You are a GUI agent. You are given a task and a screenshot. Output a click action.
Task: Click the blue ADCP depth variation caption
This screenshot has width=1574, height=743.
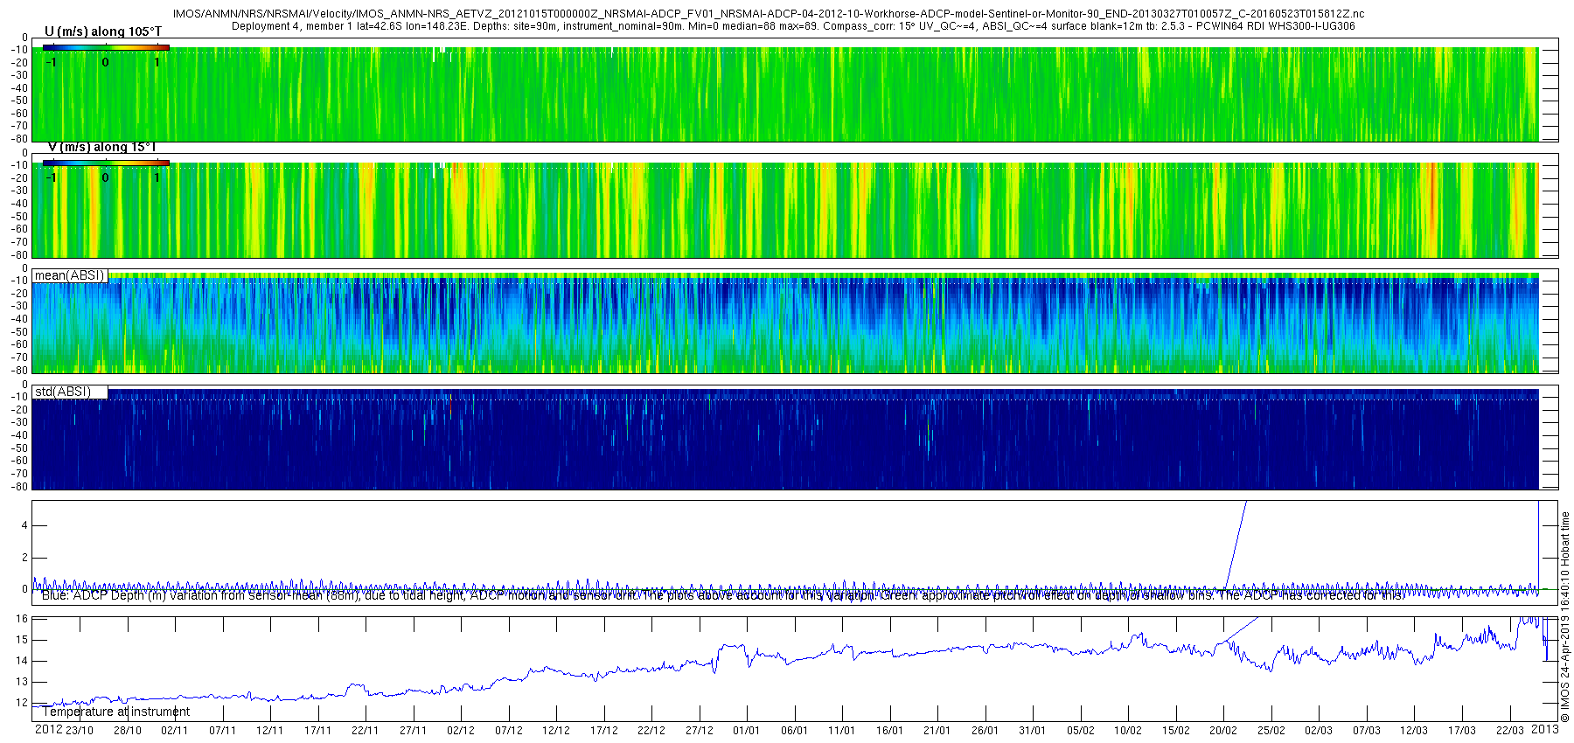point(723,595)
